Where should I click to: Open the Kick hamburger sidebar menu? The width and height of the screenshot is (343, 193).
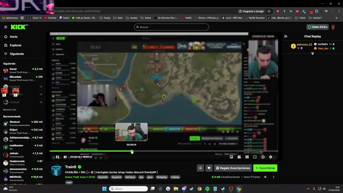pos(6,27)
